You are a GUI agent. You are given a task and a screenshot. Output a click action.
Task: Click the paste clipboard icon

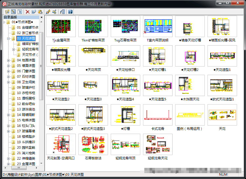tap(40, 11)
